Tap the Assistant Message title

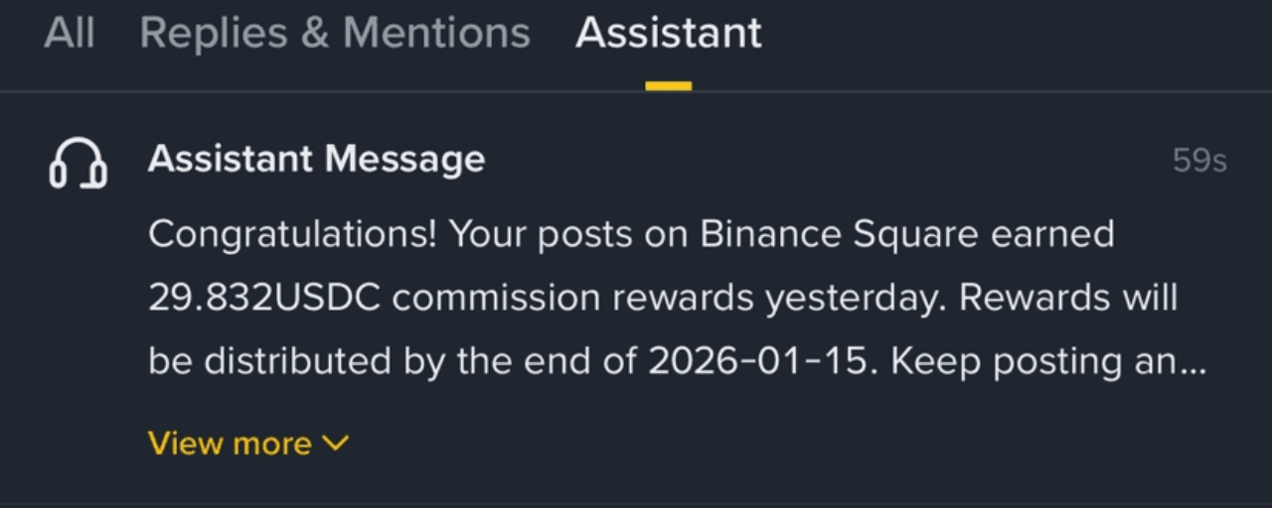click(x=316, y=159)
